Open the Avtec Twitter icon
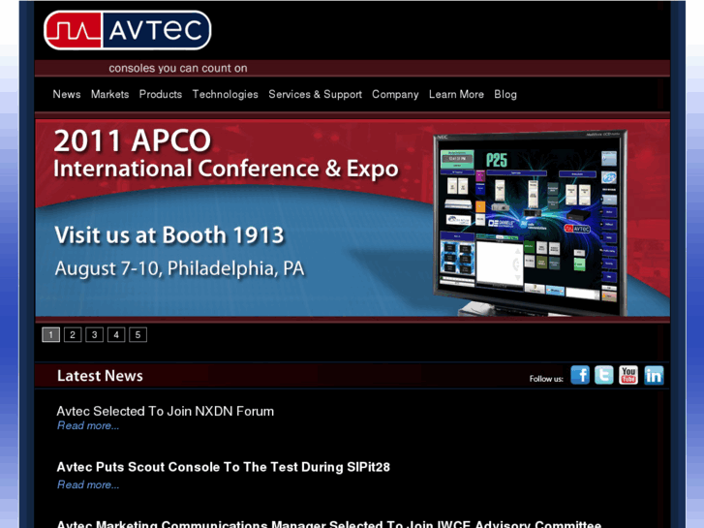This screenshot has height=528, width=704. pyautogui.click(x=604, y=375)
